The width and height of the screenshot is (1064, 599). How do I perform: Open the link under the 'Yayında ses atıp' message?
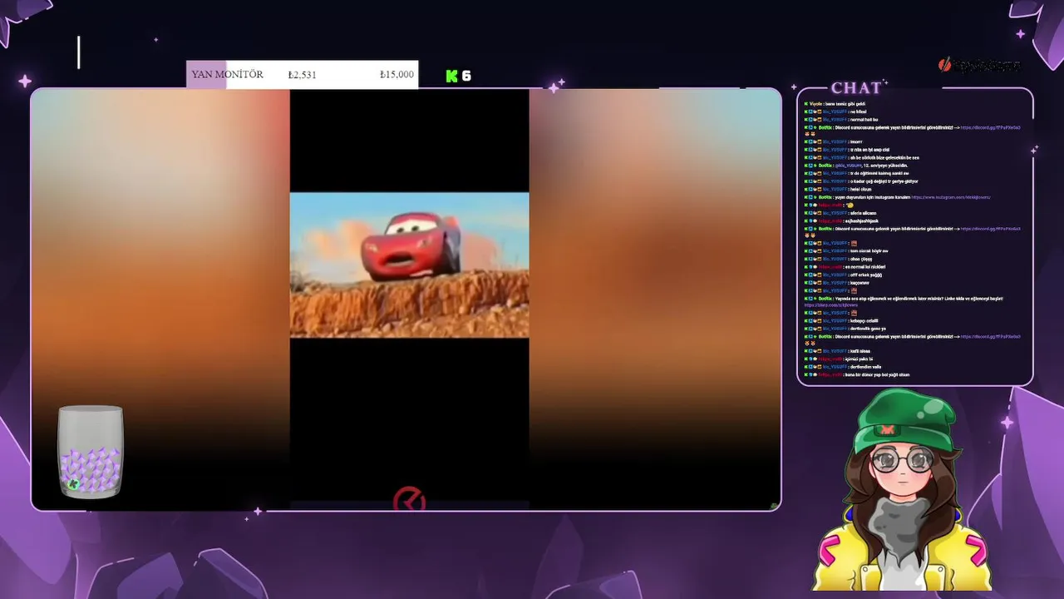pos(830,305)
